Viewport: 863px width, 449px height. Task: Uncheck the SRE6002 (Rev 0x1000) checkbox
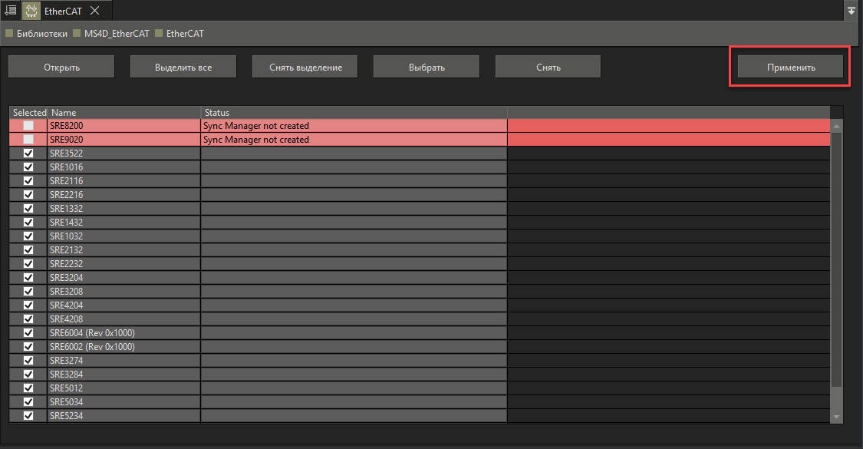tap(28, 346)
